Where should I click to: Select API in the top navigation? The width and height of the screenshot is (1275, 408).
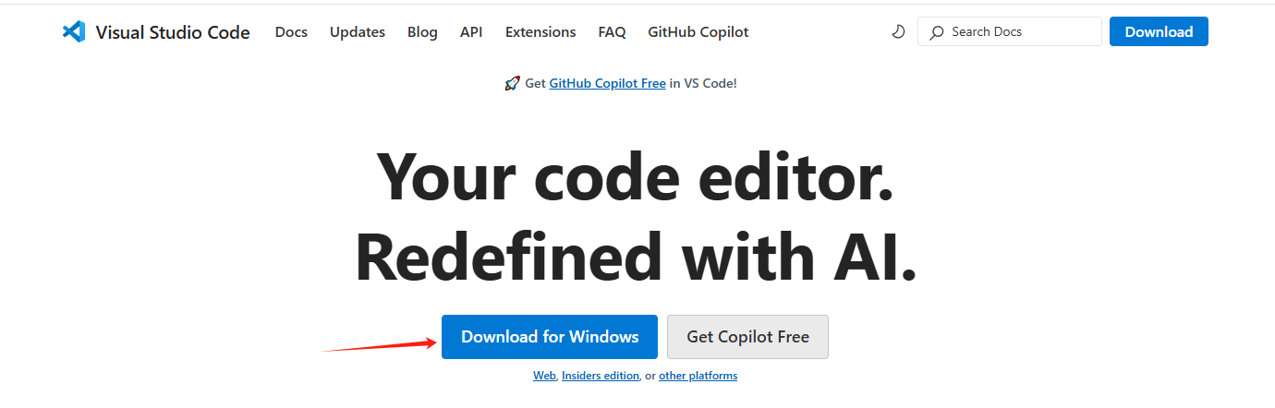pos(471,32)
